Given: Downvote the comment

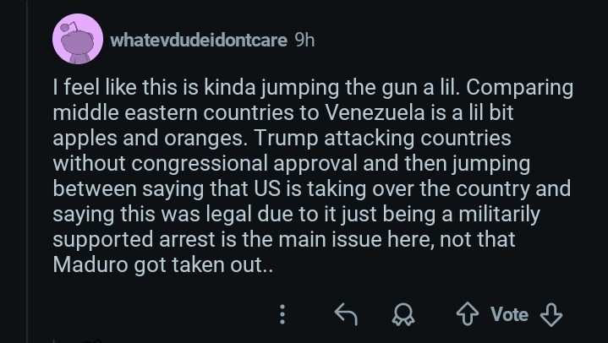Looking at the screenshot, I should 550,315.
